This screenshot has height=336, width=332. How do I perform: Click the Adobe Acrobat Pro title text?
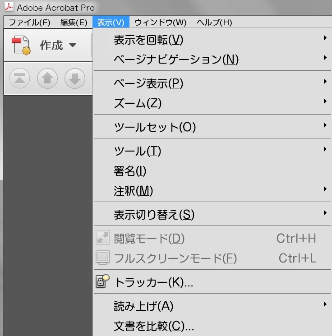[x=56, y=8]
